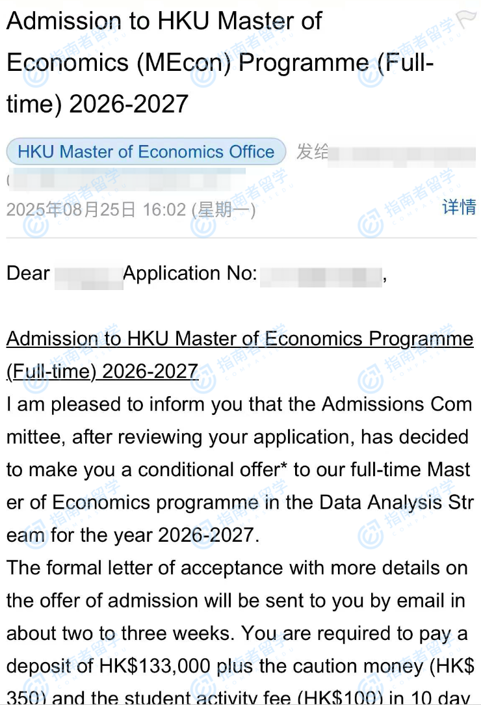This screenshot has width=481, height=705.
Task: Tap the flag icon to mark email
Action: point(467,18)
